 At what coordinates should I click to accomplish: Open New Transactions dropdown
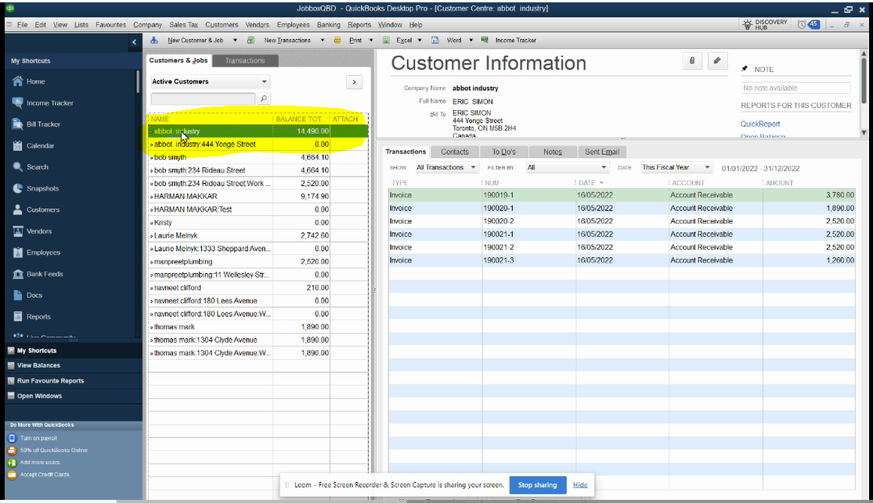click(323, 40)
